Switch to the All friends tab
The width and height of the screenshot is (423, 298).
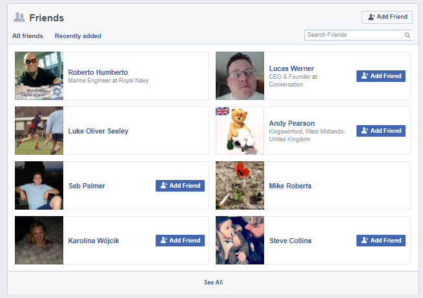[28, 36]
